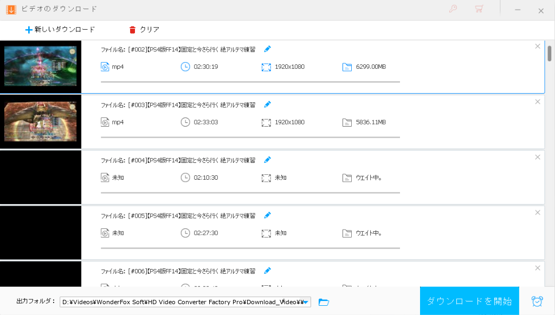Select the #003 video thumbnail

[x=40, y=122]
